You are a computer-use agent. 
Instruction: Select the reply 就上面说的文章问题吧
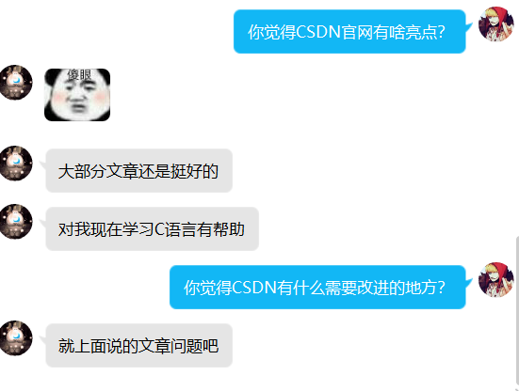click(x=139, y=345)
